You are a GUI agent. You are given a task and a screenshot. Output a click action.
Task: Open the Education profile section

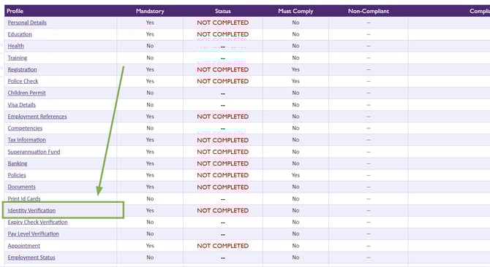coord(20,34)
